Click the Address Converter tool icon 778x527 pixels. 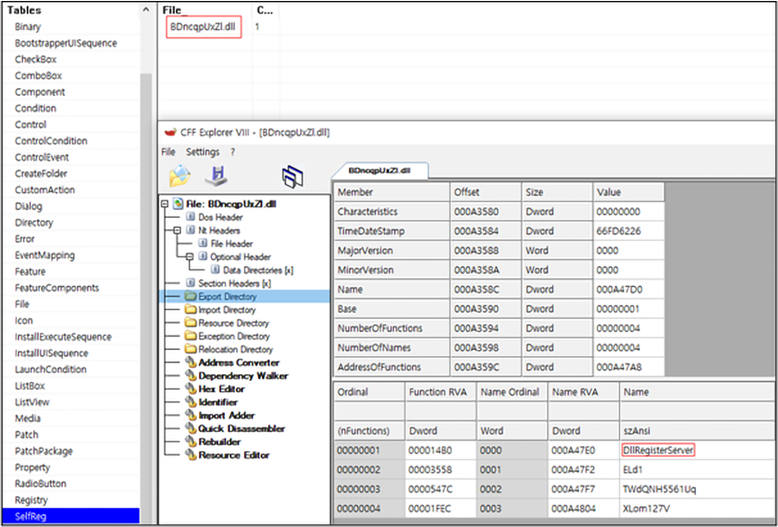click(190, 362)
